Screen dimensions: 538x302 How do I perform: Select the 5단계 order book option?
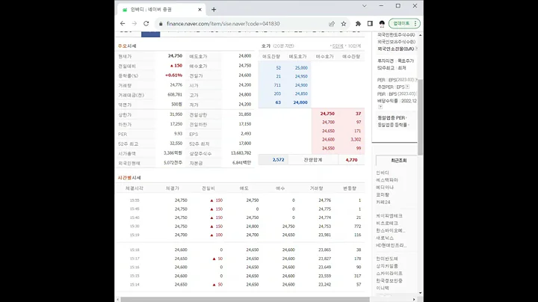(x=338, y=46)
